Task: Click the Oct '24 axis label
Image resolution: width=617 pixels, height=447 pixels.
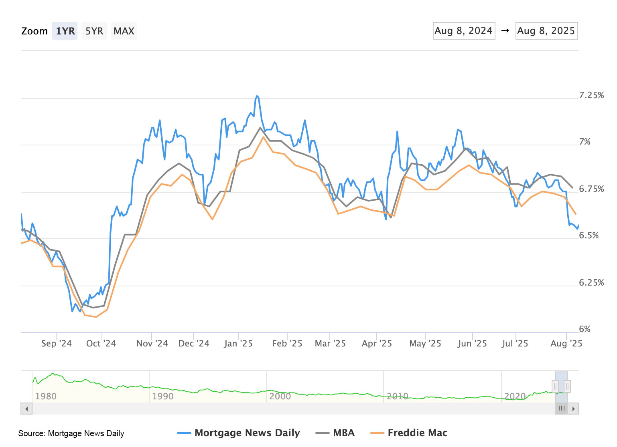Action: point(101,344)
